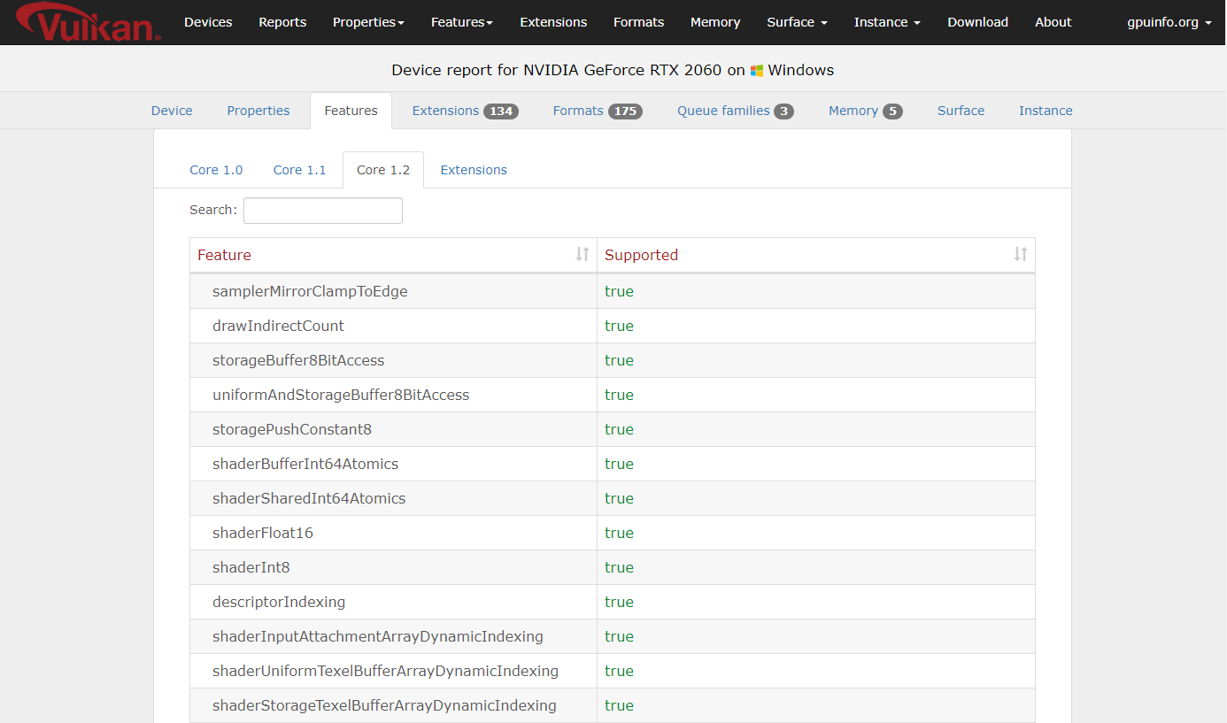1227x723 pixels.
Task: Select the descriptorIndexing feature
Action: 279,602
